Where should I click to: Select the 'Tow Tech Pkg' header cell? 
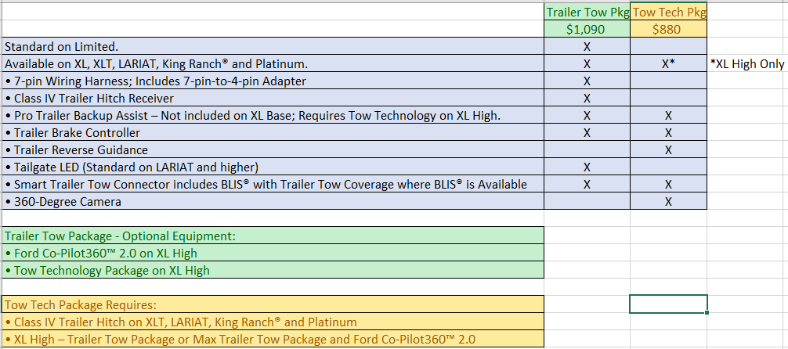point(668,12)
